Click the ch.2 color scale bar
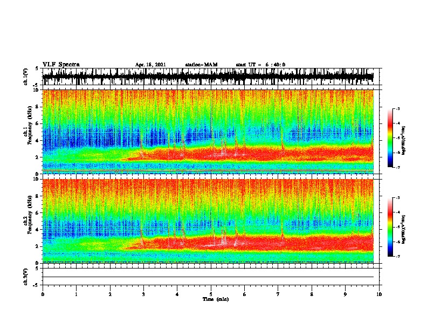The width and height of the screenshot is (427, 330). (390, 227)
